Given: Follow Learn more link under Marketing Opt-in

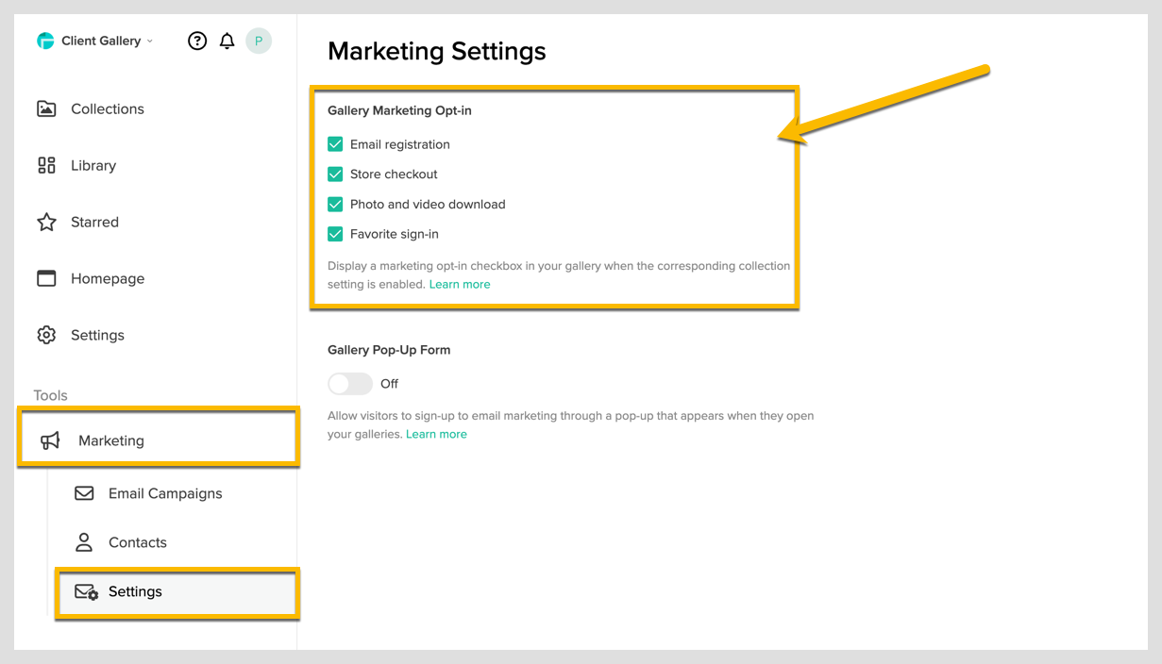Looking at the screenshot, I should point(460,284).
